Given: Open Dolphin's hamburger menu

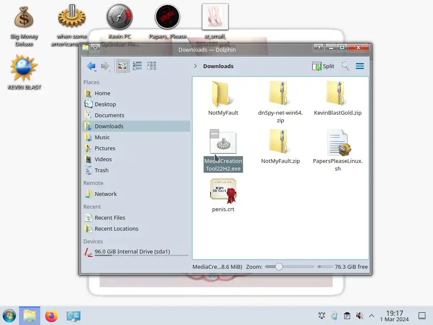Looking at the screenshot, I should [360, 66].
